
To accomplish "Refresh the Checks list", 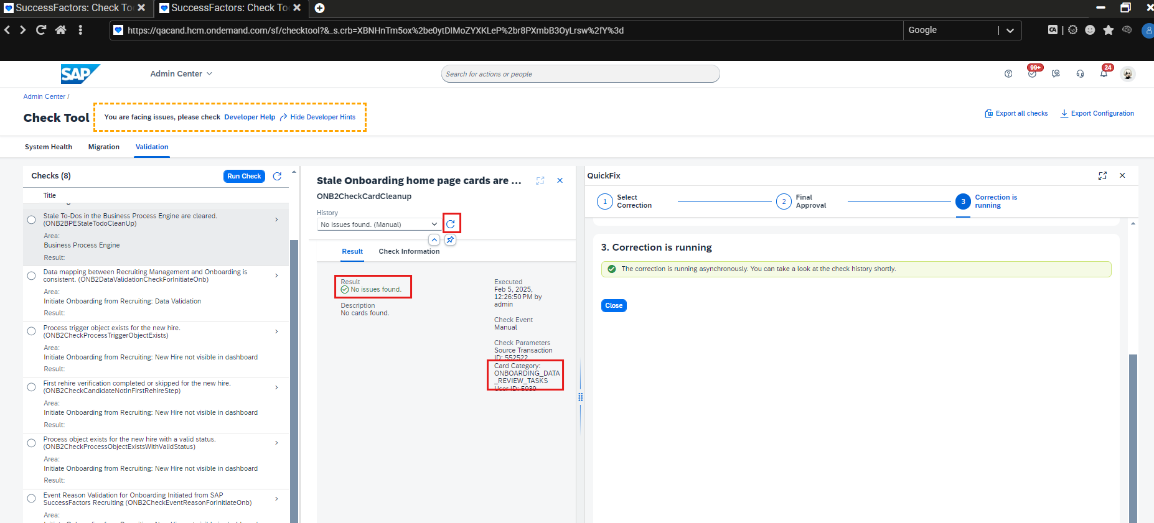I will (x=278, y=176).
